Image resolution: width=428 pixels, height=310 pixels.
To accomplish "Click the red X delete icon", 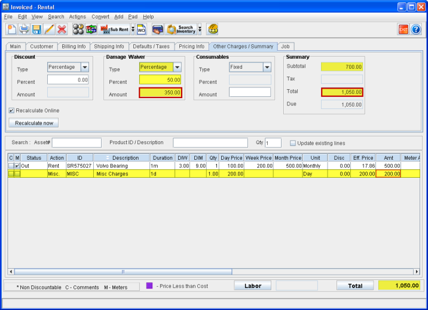I will point(62,29).
